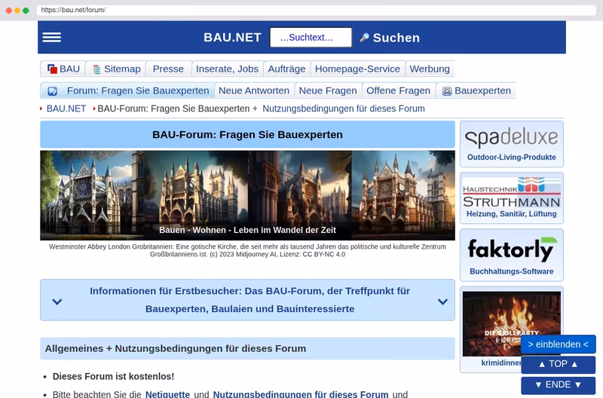Click the faktorly logo
This screenshot has width=603, height=398.
coord(513,250)
